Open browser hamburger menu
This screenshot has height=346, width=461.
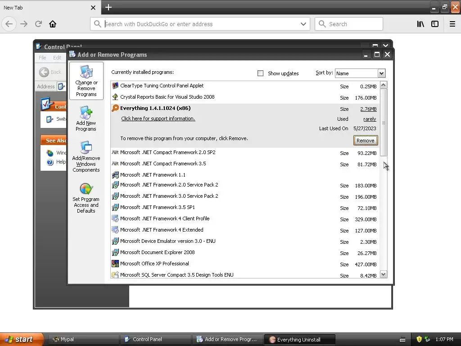point(452,24)
